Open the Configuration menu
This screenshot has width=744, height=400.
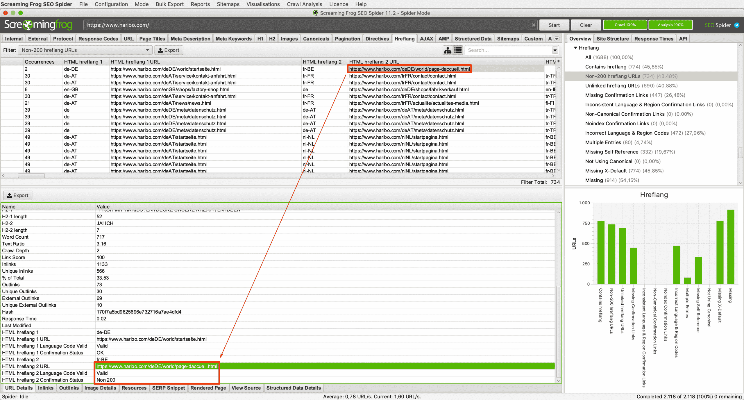(111, 4)
